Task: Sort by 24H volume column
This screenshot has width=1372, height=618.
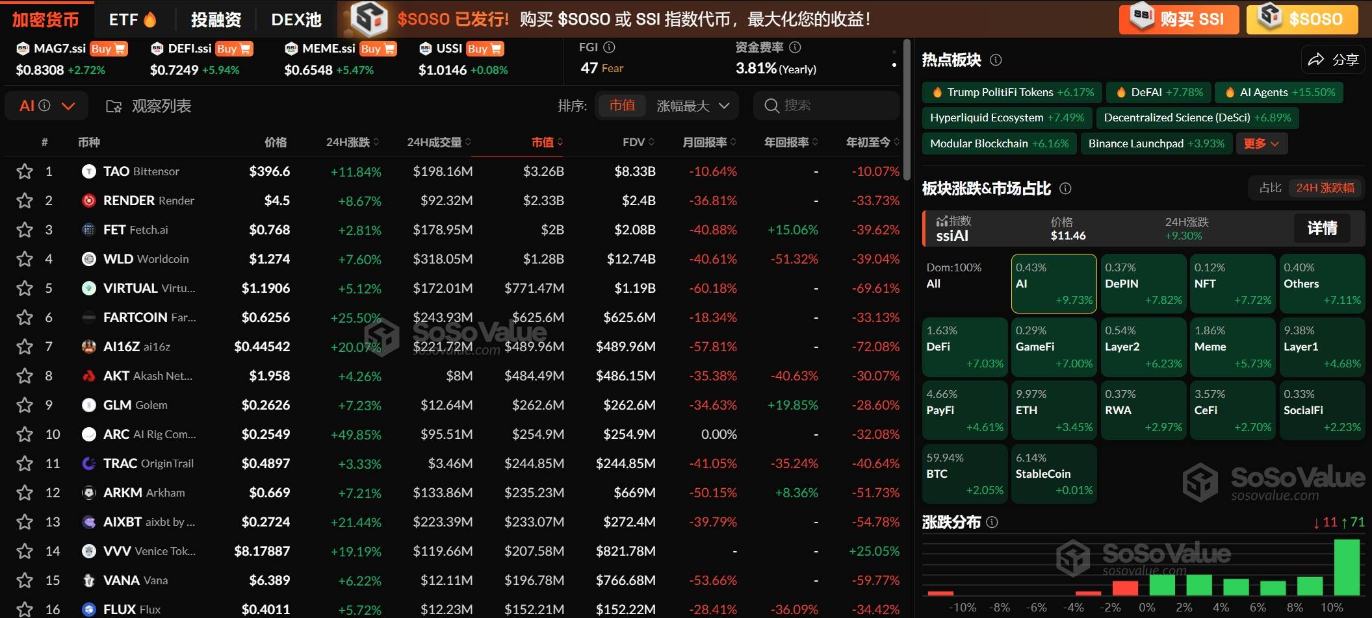Action: (439, 142)
